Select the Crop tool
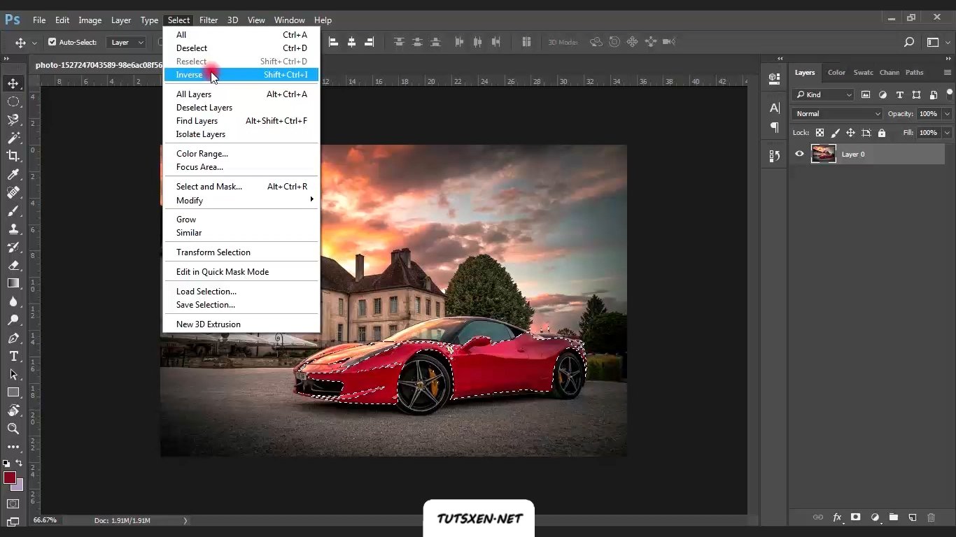The image size is (956, 537). click(x=13, y=156)
